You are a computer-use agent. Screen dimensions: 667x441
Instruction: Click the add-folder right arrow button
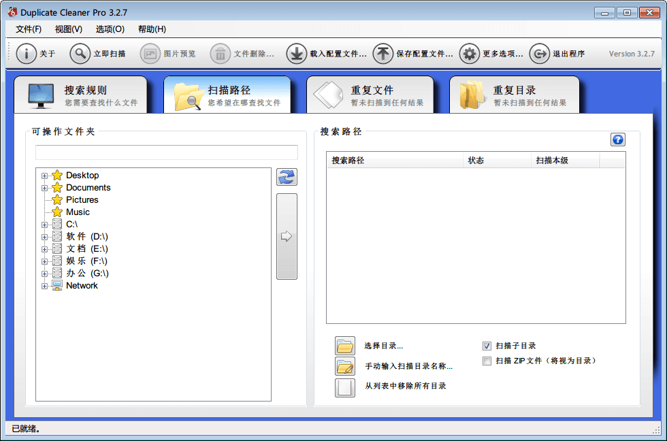pos(287,236)
